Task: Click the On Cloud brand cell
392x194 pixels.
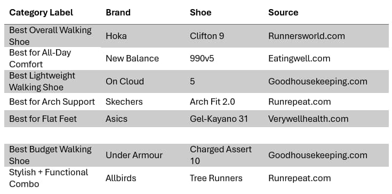Action: [x=125, y=81]
